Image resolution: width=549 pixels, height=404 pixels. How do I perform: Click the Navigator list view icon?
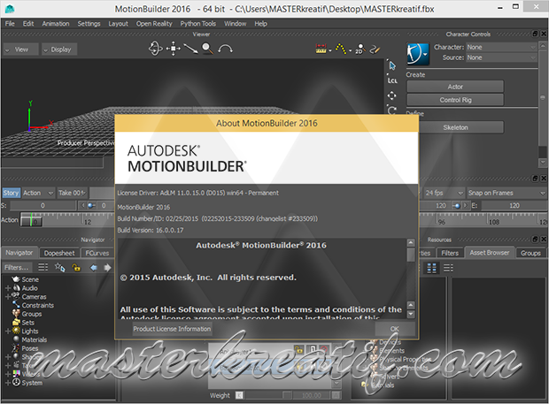pyautogui.click(x=43, y=267)
